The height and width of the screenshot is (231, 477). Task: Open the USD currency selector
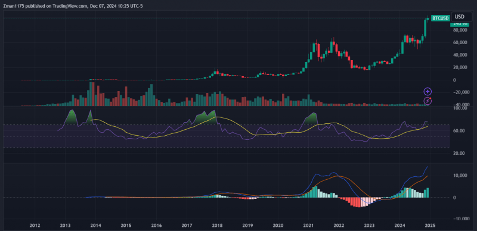pos(461,17)
